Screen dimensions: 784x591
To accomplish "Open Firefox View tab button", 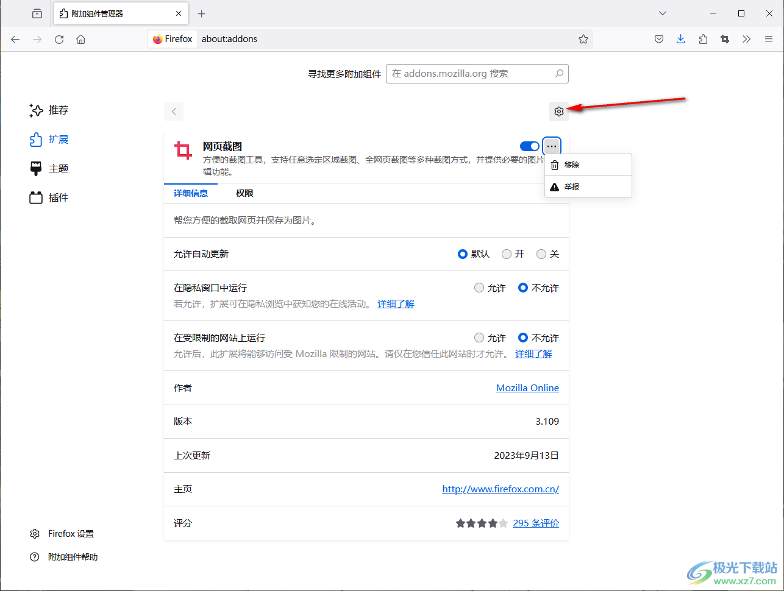I will [37, 13].
